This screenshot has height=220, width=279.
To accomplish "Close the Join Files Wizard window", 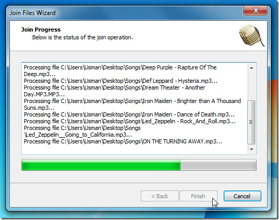I will click(255, 10).
